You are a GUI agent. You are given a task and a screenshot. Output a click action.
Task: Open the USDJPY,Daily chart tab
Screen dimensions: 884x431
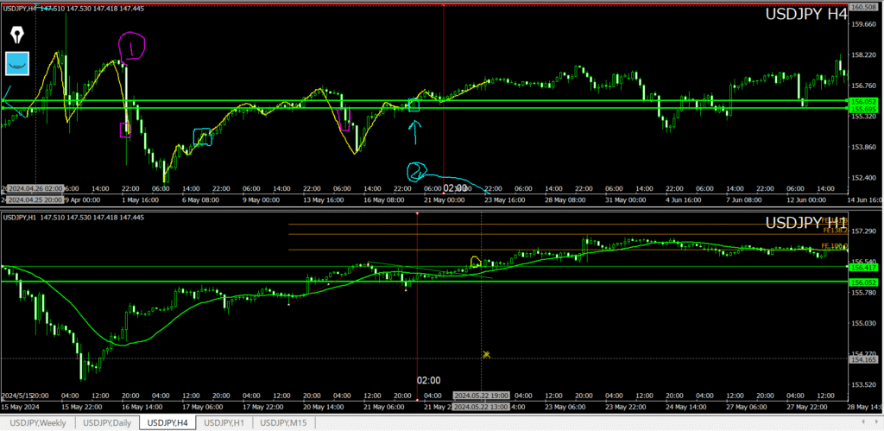(x=108, y=422)
